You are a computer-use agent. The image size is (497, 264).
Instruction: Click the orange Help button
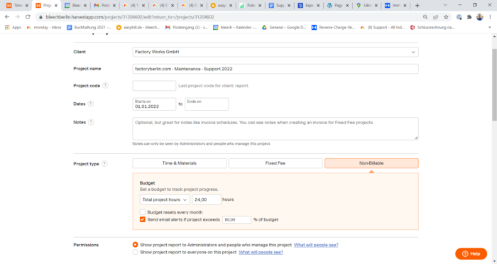click(471, 253)
